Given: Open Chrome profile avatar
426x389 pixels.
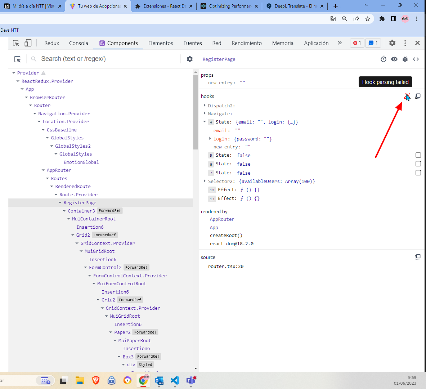Looking at the screenshot, I should click(x=405, y=19).
